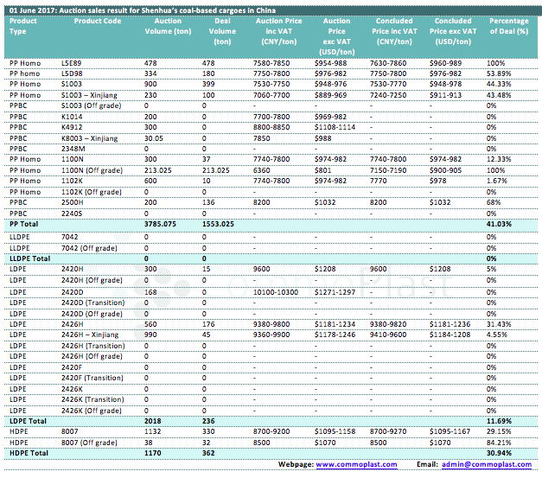Image resolution: width=542 pixels, height=478 pixels.
Task: Click product code cell K4912
Action: [x=73, y=126]
